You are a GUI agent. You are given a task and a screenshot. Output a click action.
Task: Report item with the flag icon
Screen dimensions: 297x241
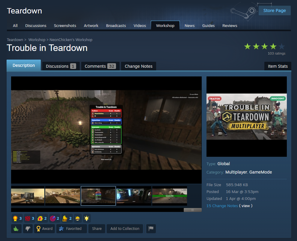coord(151,229)
